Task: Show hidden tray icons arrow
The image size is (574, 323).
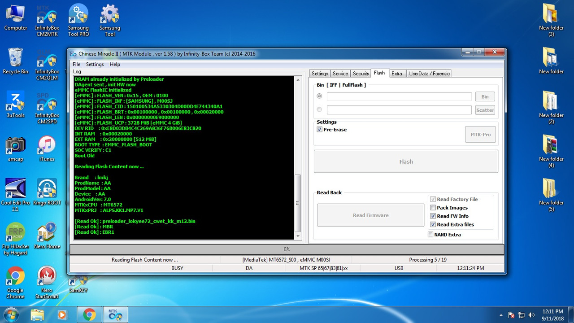Action: coord(501,315)
